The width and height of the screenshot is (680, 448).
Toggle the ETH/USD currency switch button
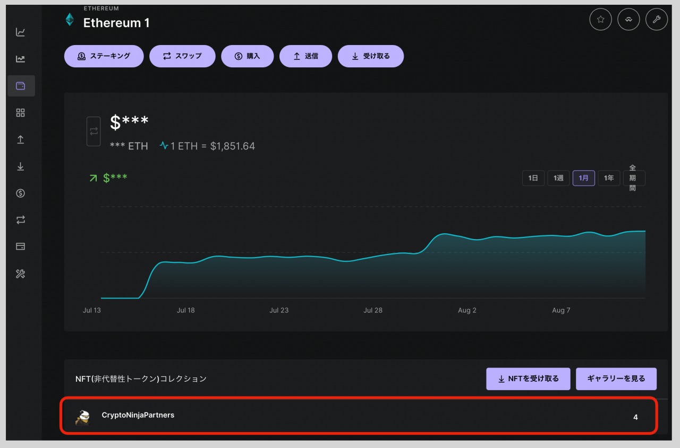[93, 131]
